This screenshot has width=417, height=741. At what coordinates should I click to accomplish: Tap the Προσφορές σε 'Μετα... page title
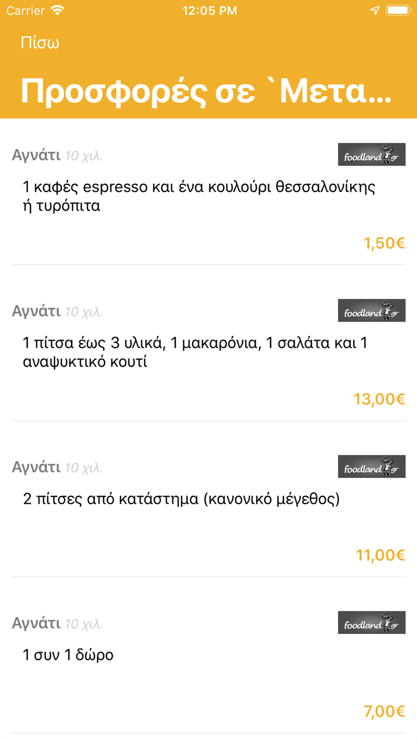(206, 91)
